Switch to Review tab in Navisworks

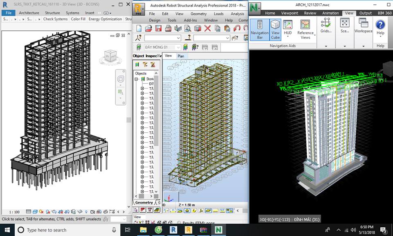click(x=310, y=13)
